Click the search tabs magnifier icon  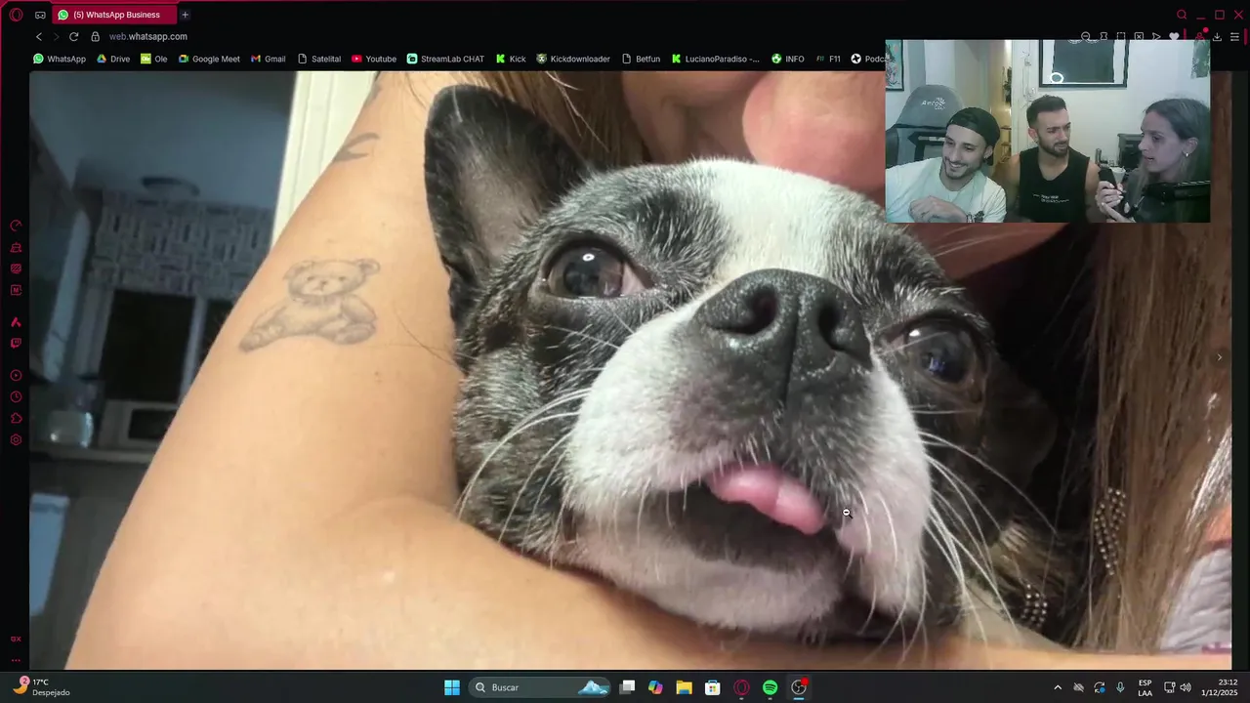pos(1182,15)
